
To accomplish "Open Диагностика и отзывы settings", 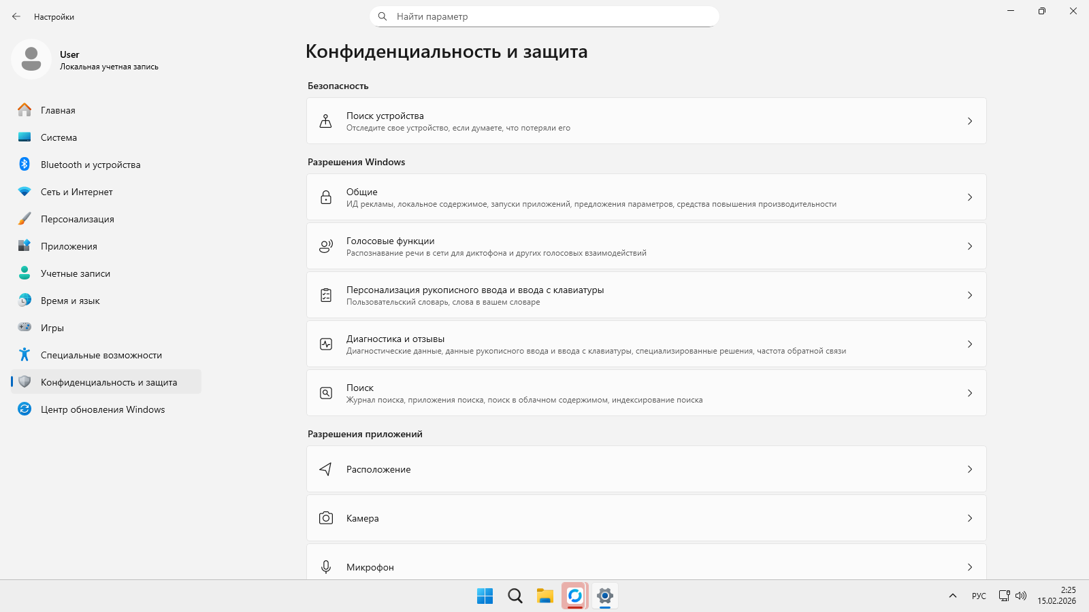I will pos(647,344).
